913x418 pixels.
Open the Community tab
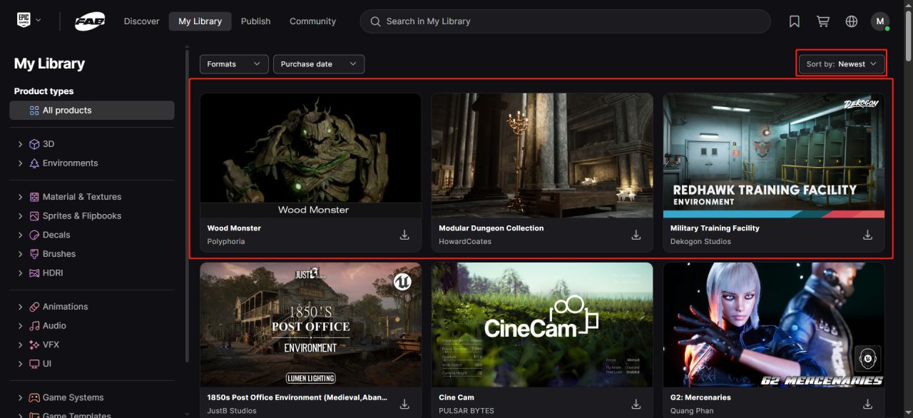[312, 21]
